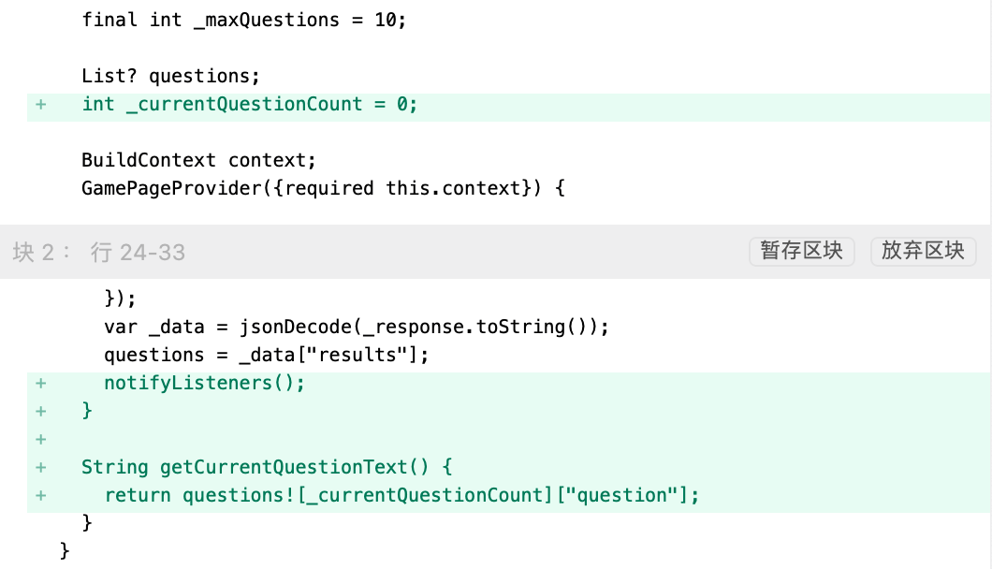Click the GamePageProvider constructor line

click(x=324, y=188)
